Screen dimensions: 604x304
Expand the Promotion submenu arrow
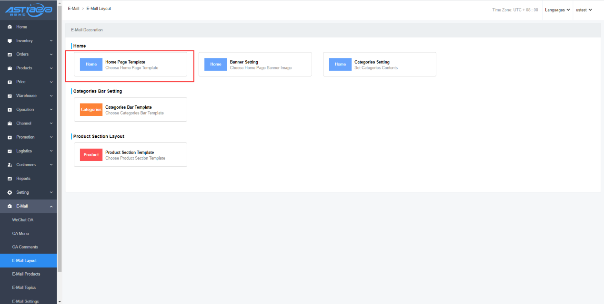(x=51, y=137)
